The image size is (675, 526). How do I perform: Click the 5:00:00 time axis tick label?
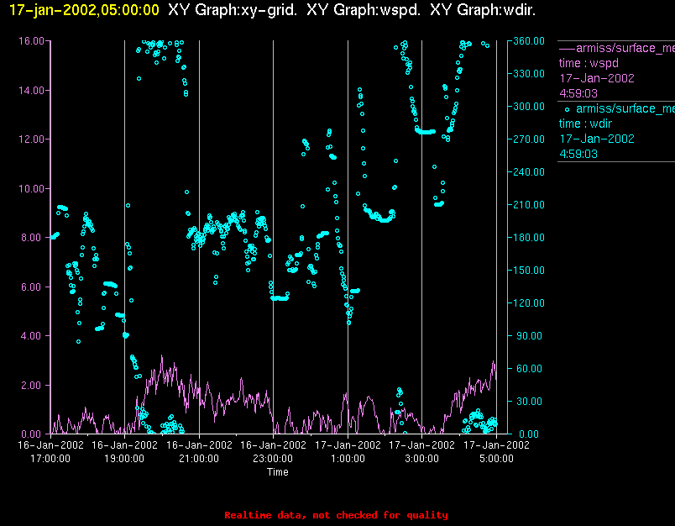[496, 459]
